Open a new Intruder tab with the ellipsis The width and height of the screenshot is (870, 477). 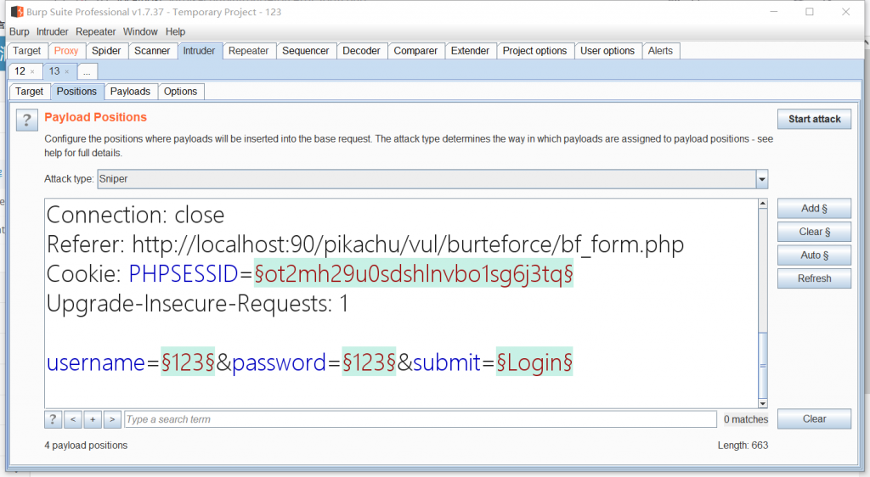point(87,72)
